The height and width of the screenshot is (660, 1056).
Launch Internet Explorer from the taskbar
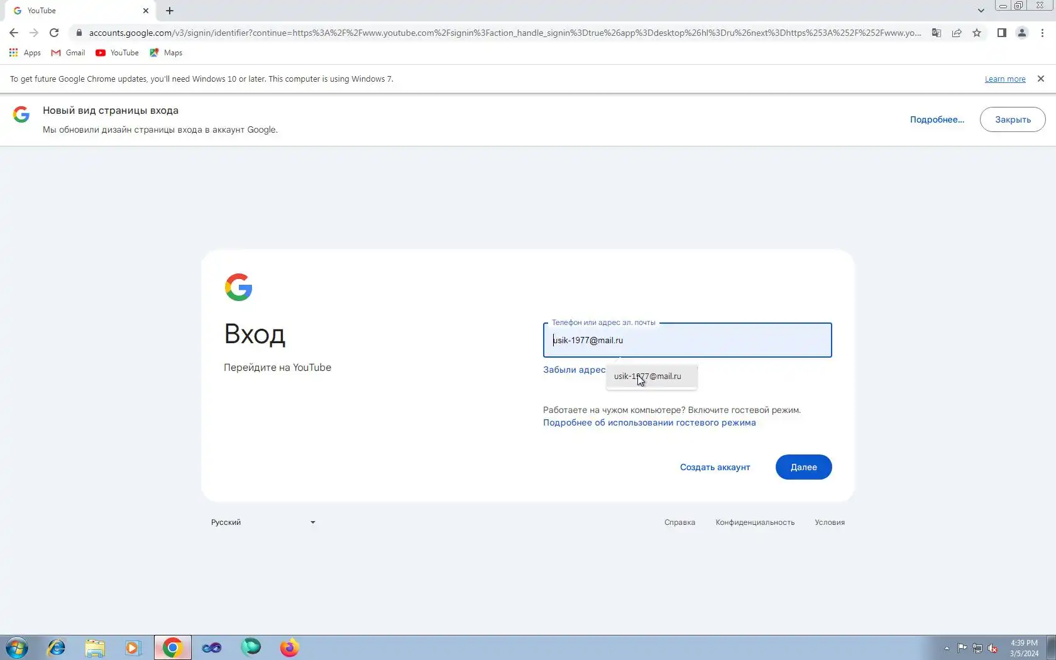click(x=56, y=647)
